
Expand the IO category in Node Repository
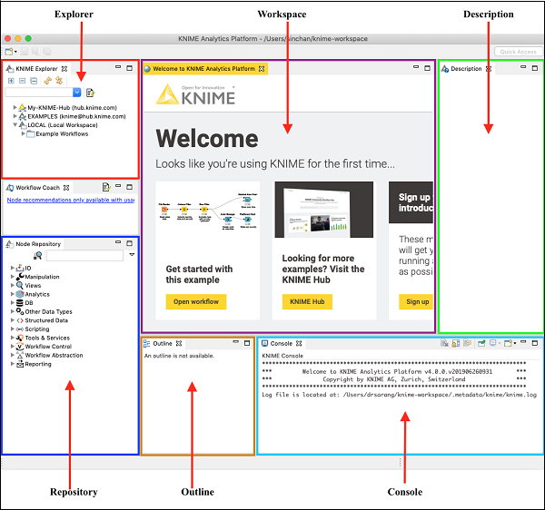(12, 269)
